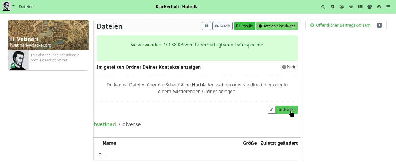Screen dimensions: 396x165
Task: Click the Geteilt shared files button
Action: point(223,26)
